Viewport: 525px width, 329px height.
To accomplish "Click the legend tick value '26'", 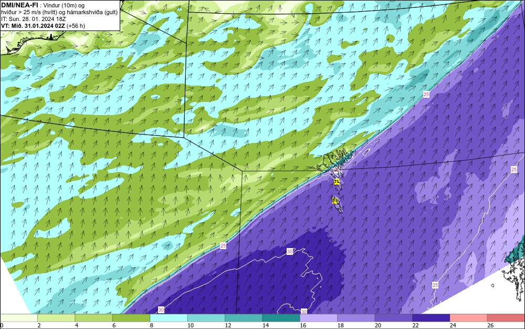I will pos(490,325).
